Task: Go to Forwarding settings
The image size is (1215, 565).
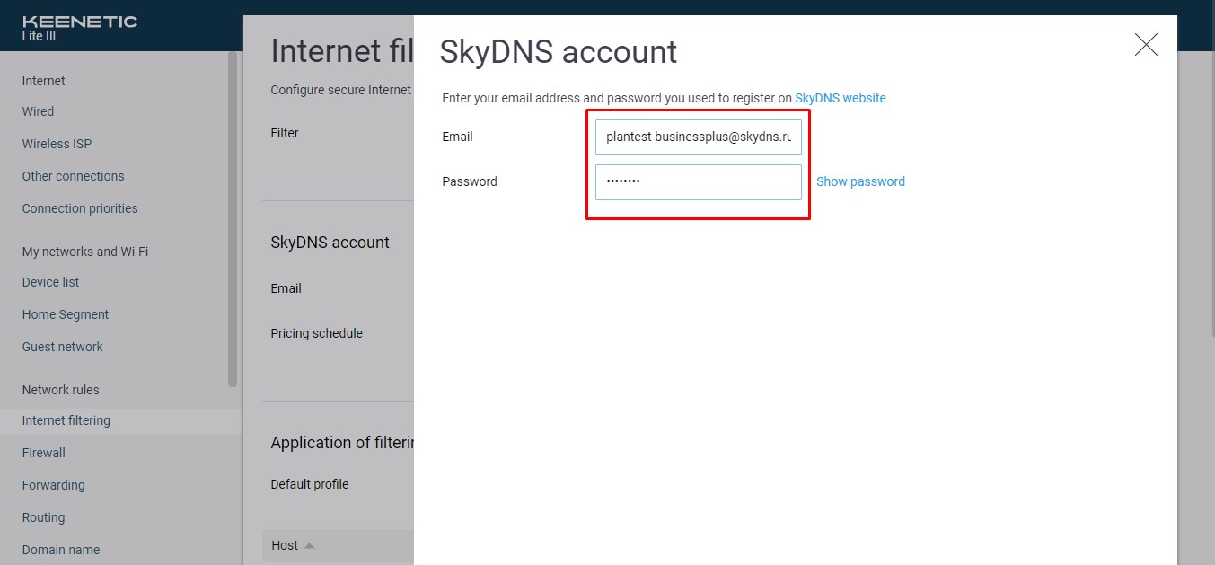Action: [54, 485]
